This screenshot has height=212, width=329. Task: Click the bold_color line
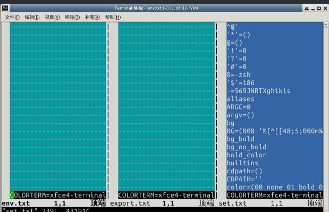(247, 155)
